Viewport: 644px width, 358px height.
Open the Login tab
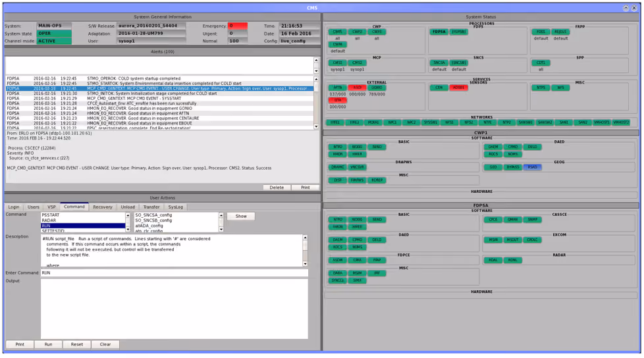14,207
